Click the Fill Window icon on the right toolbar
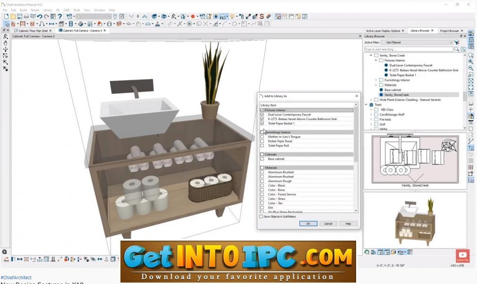The height and width of the screenshot is (284, 477). [470, 88]
